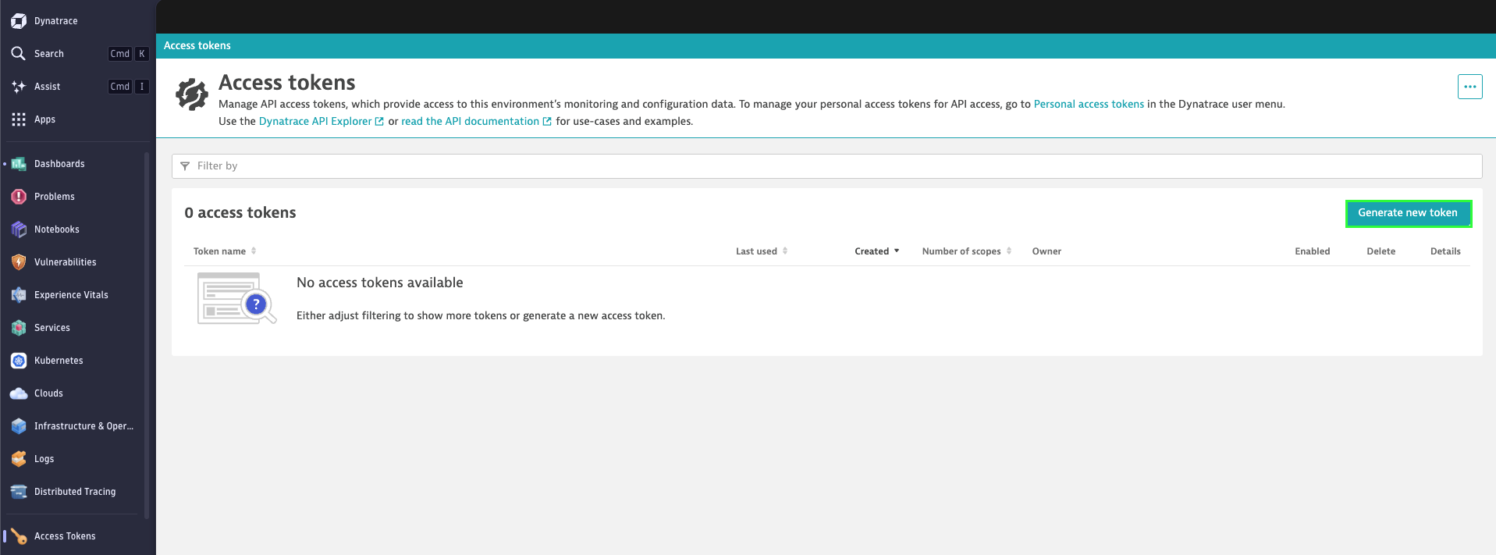Select the Search menu label
This screenshot has width=1496, height=555.
coord(49,54)
